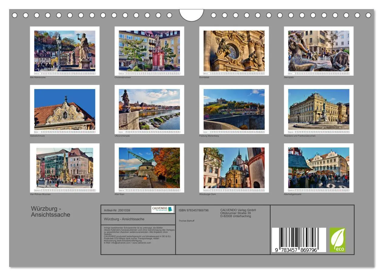
Task: Click the author name 'Thomas Bartruff'
Action: [x=186, y=221]
